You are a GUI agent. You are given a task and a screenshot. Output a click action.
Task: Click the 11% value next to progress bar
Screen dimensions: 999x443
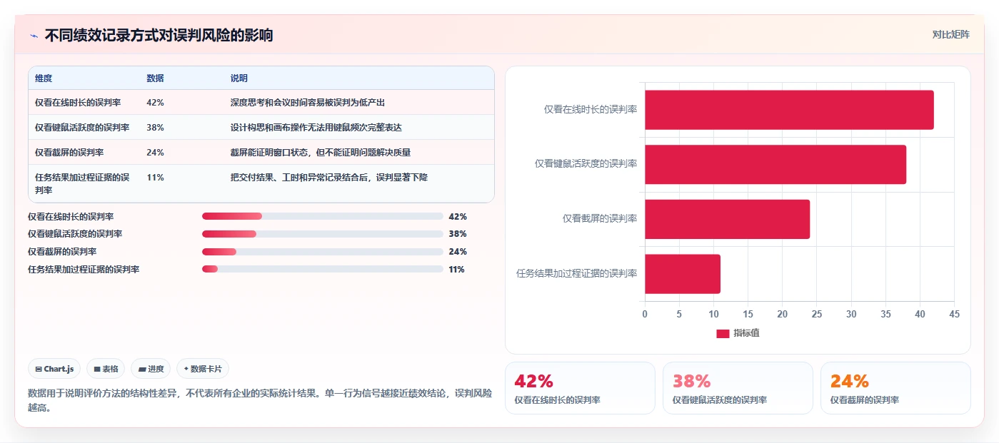(457, 270)
